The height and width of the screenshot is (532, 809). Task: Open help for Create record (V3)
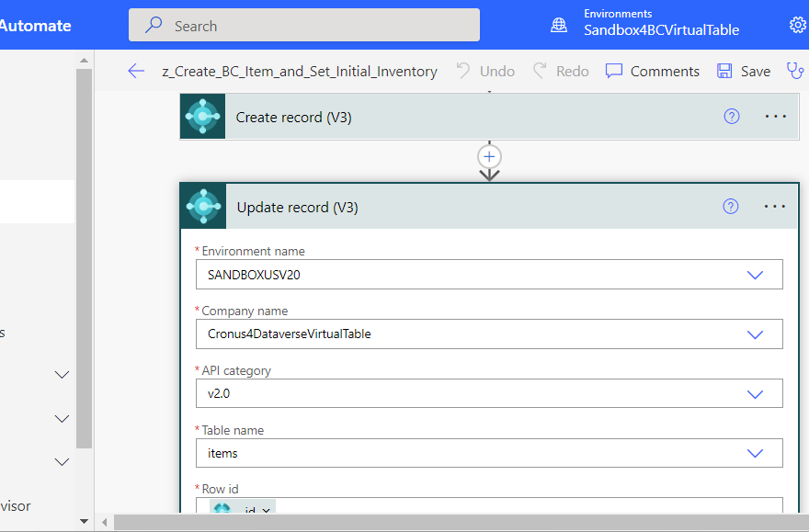(x=732, y=117)
